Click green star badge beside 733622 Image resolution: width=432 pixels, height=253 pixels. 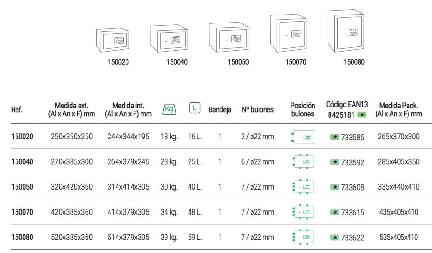335,238
